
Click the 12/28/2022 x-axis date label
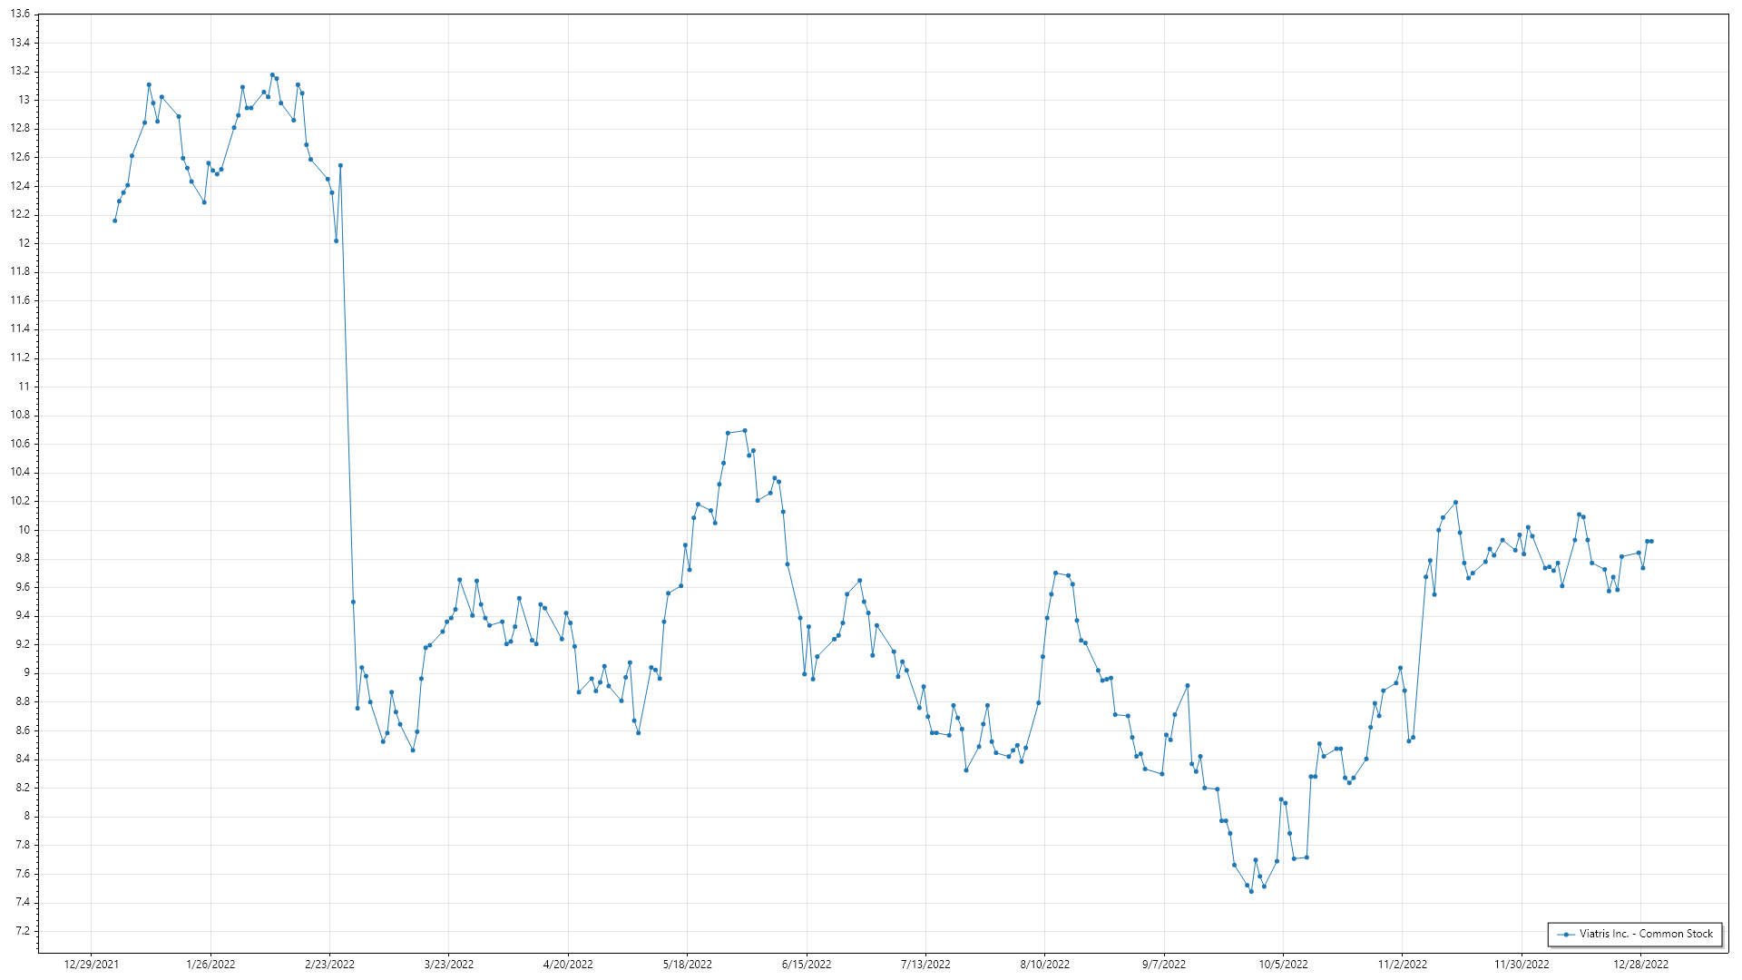[1640, 964]
